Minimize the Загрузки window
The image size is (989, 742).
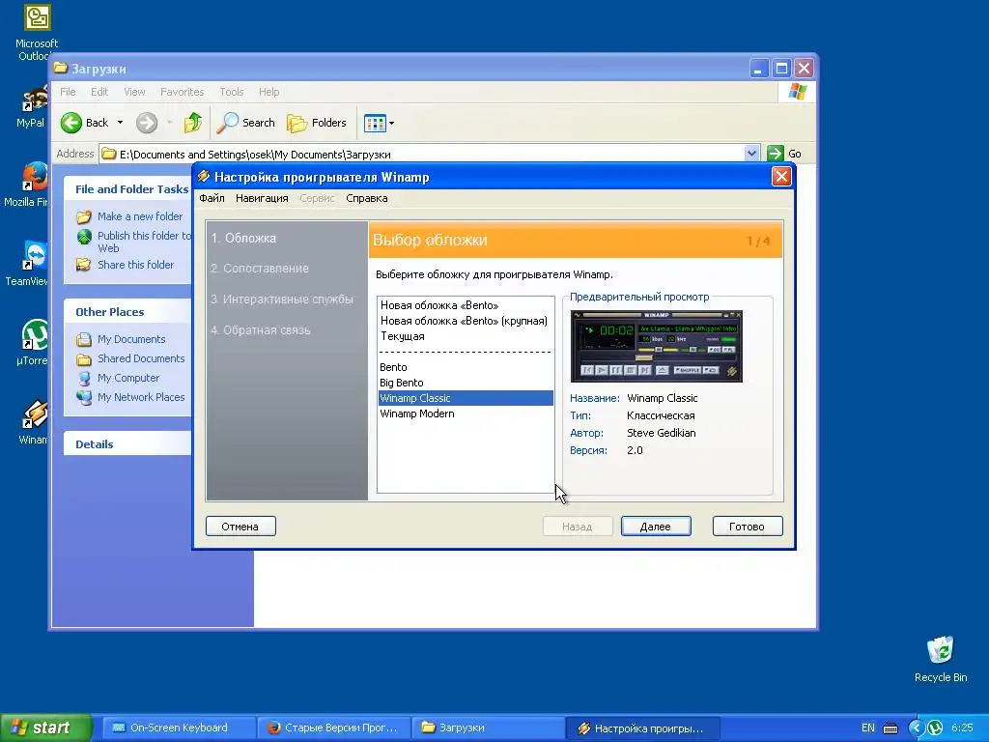[759, 69]
